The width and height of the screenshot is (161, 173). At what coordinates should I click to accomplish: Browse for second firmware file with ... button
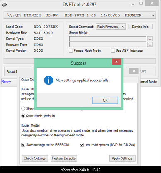(x=149, y=44)
